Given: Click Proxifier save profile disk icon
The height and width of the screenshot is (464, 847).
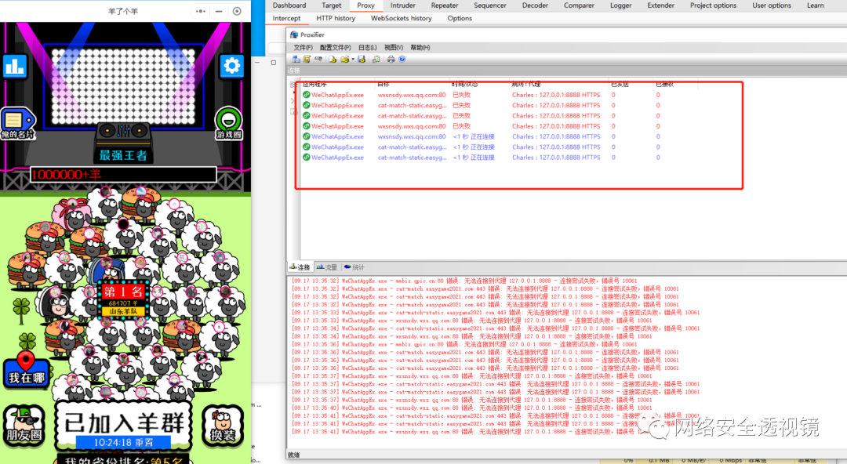Looking at the screenshot, I should coord(362,59).
